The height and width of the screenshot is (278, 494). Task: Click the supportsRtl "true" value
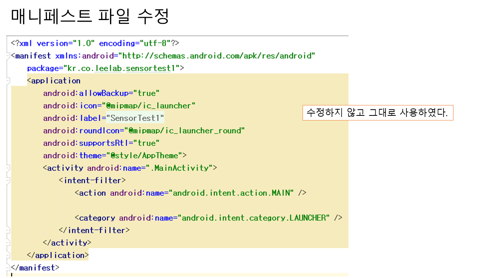click(x=147, y=143)
